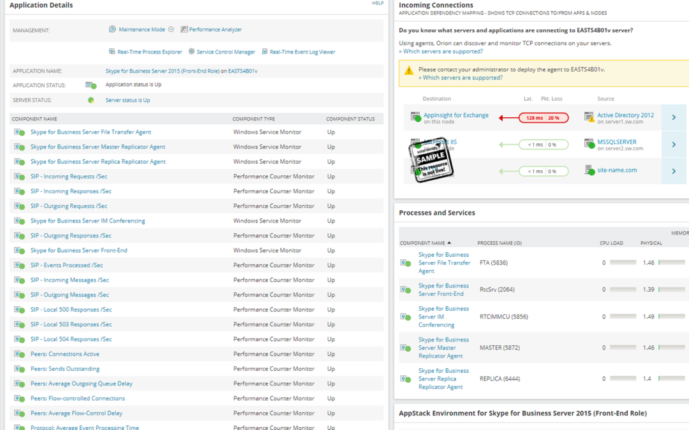Click the CPU Load column header

(611, 243)
